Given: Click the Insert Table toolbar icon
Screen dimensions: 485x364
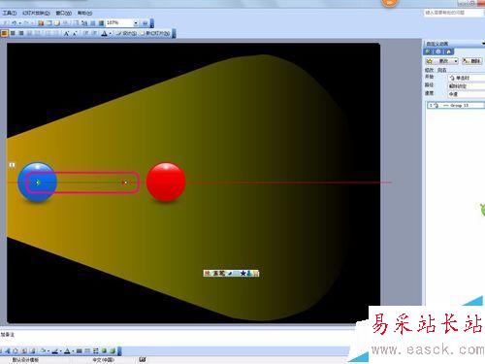Looking at the screenshot, I should (49, 23).
